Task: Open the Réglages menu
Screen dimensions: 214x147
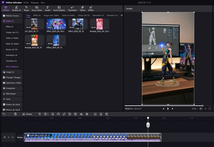Action: pyautogui.click(x=35, y=3)
